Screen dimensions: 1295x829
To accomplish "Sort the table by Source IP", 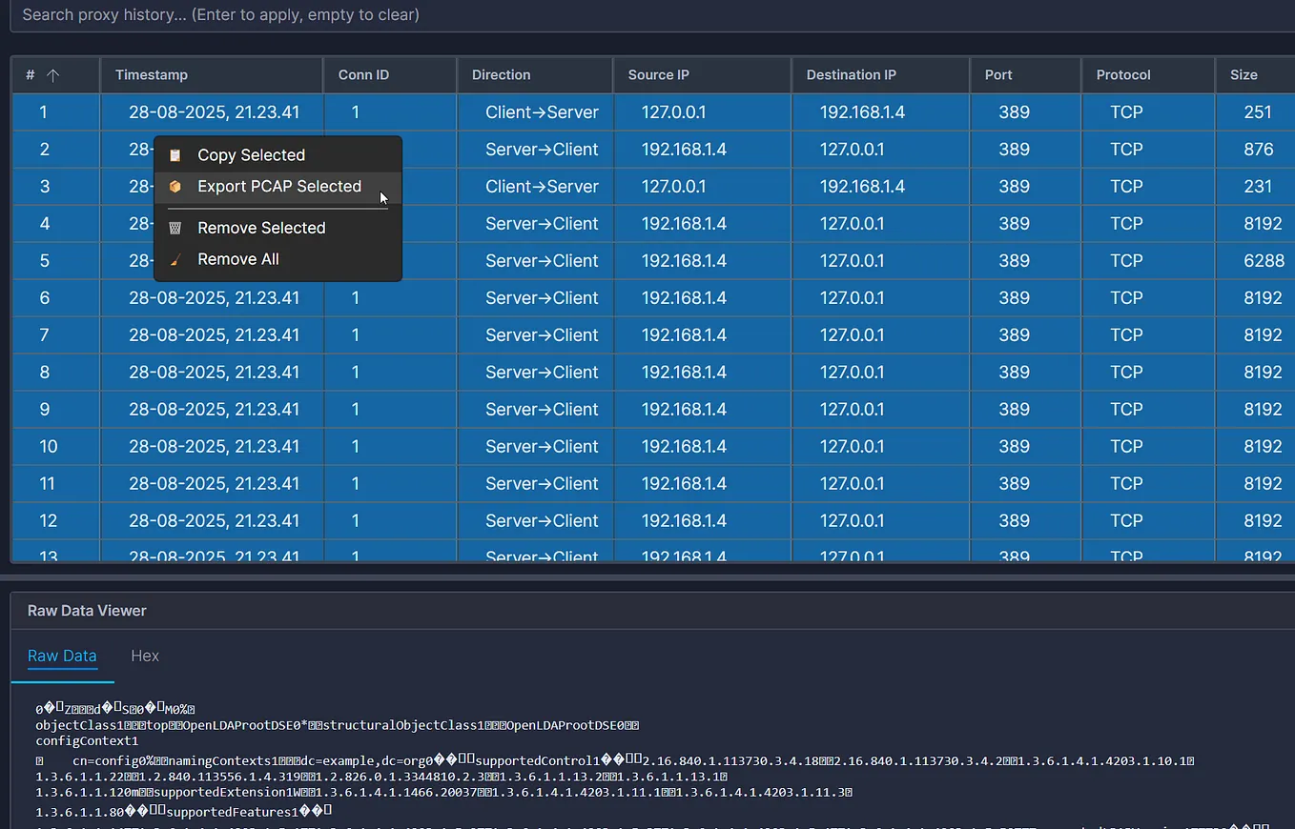I will click(659, 74).
